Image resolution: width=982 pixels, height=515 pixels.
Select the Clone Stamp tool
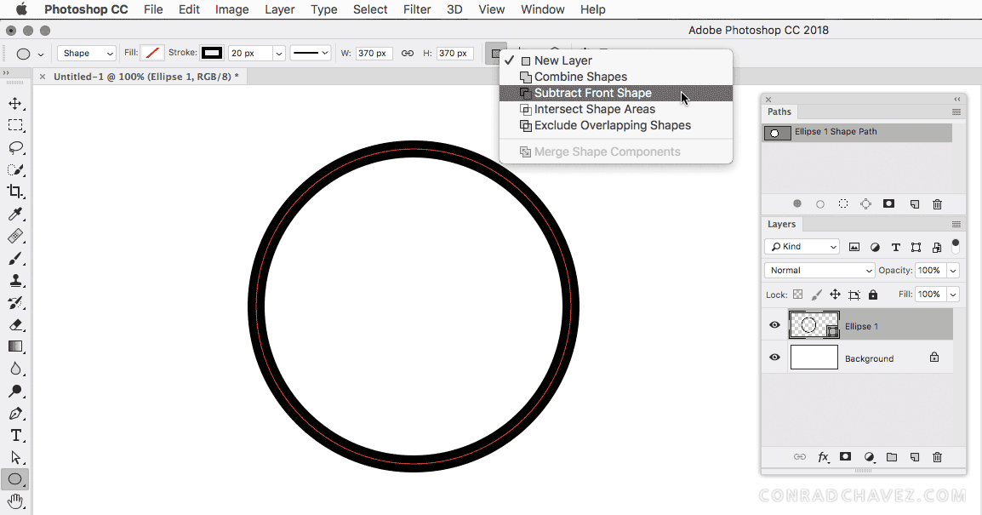tap(15, 281)
